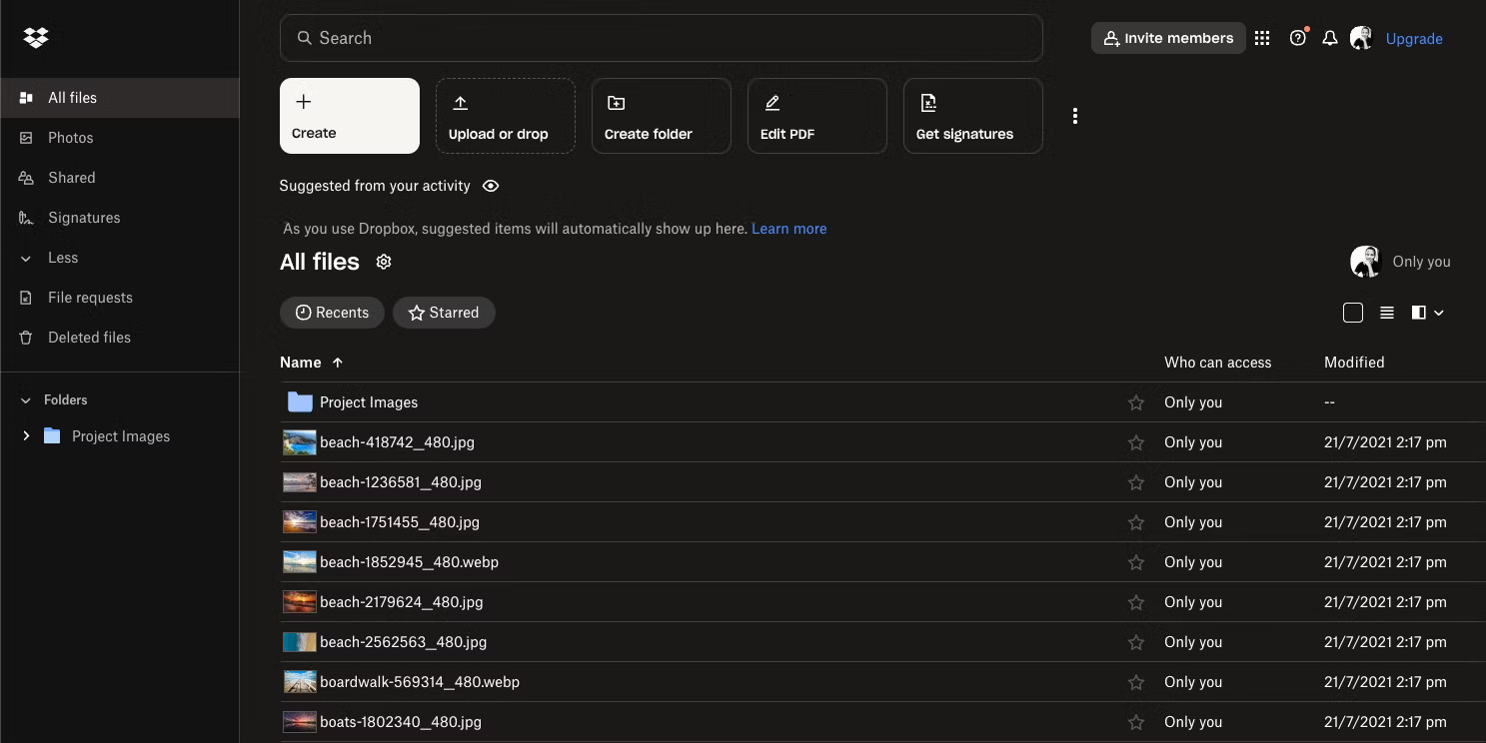Open the view layout dropdown

[1428, 312]
